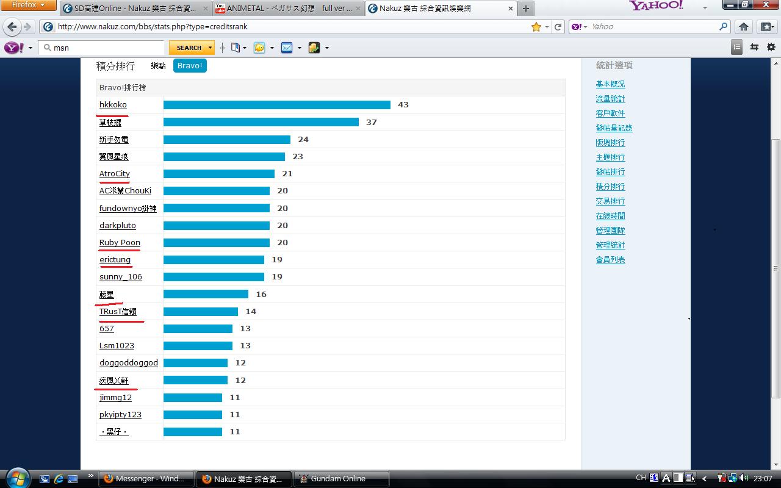Image resolution: width=781 pixels, height=488 pixels.
Task: Expand the search engine selector in search box
Action: click(x=579, y=27)
